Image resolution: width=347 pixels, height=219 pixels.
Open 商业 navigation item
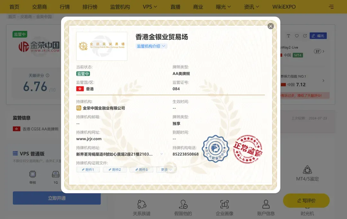(198, 7)
